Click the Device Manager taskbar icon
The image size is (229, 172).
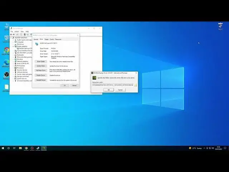click(38, 148)
